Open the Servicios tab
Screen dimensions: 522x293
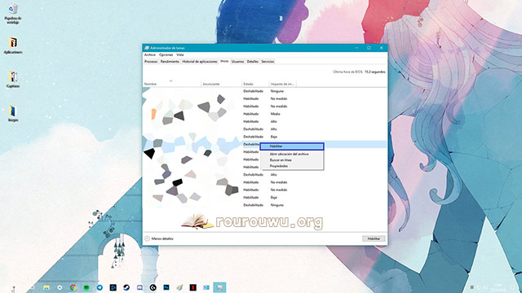(x=268, y=62)
